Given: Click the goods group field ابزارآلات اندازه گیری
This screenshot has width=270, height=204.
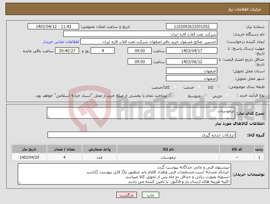Looking at the screenshot, I should coord(142,135).
